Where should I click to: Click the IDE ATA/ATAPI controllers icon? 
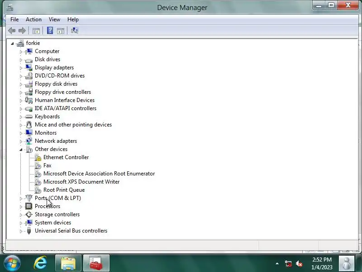[29, 108]
